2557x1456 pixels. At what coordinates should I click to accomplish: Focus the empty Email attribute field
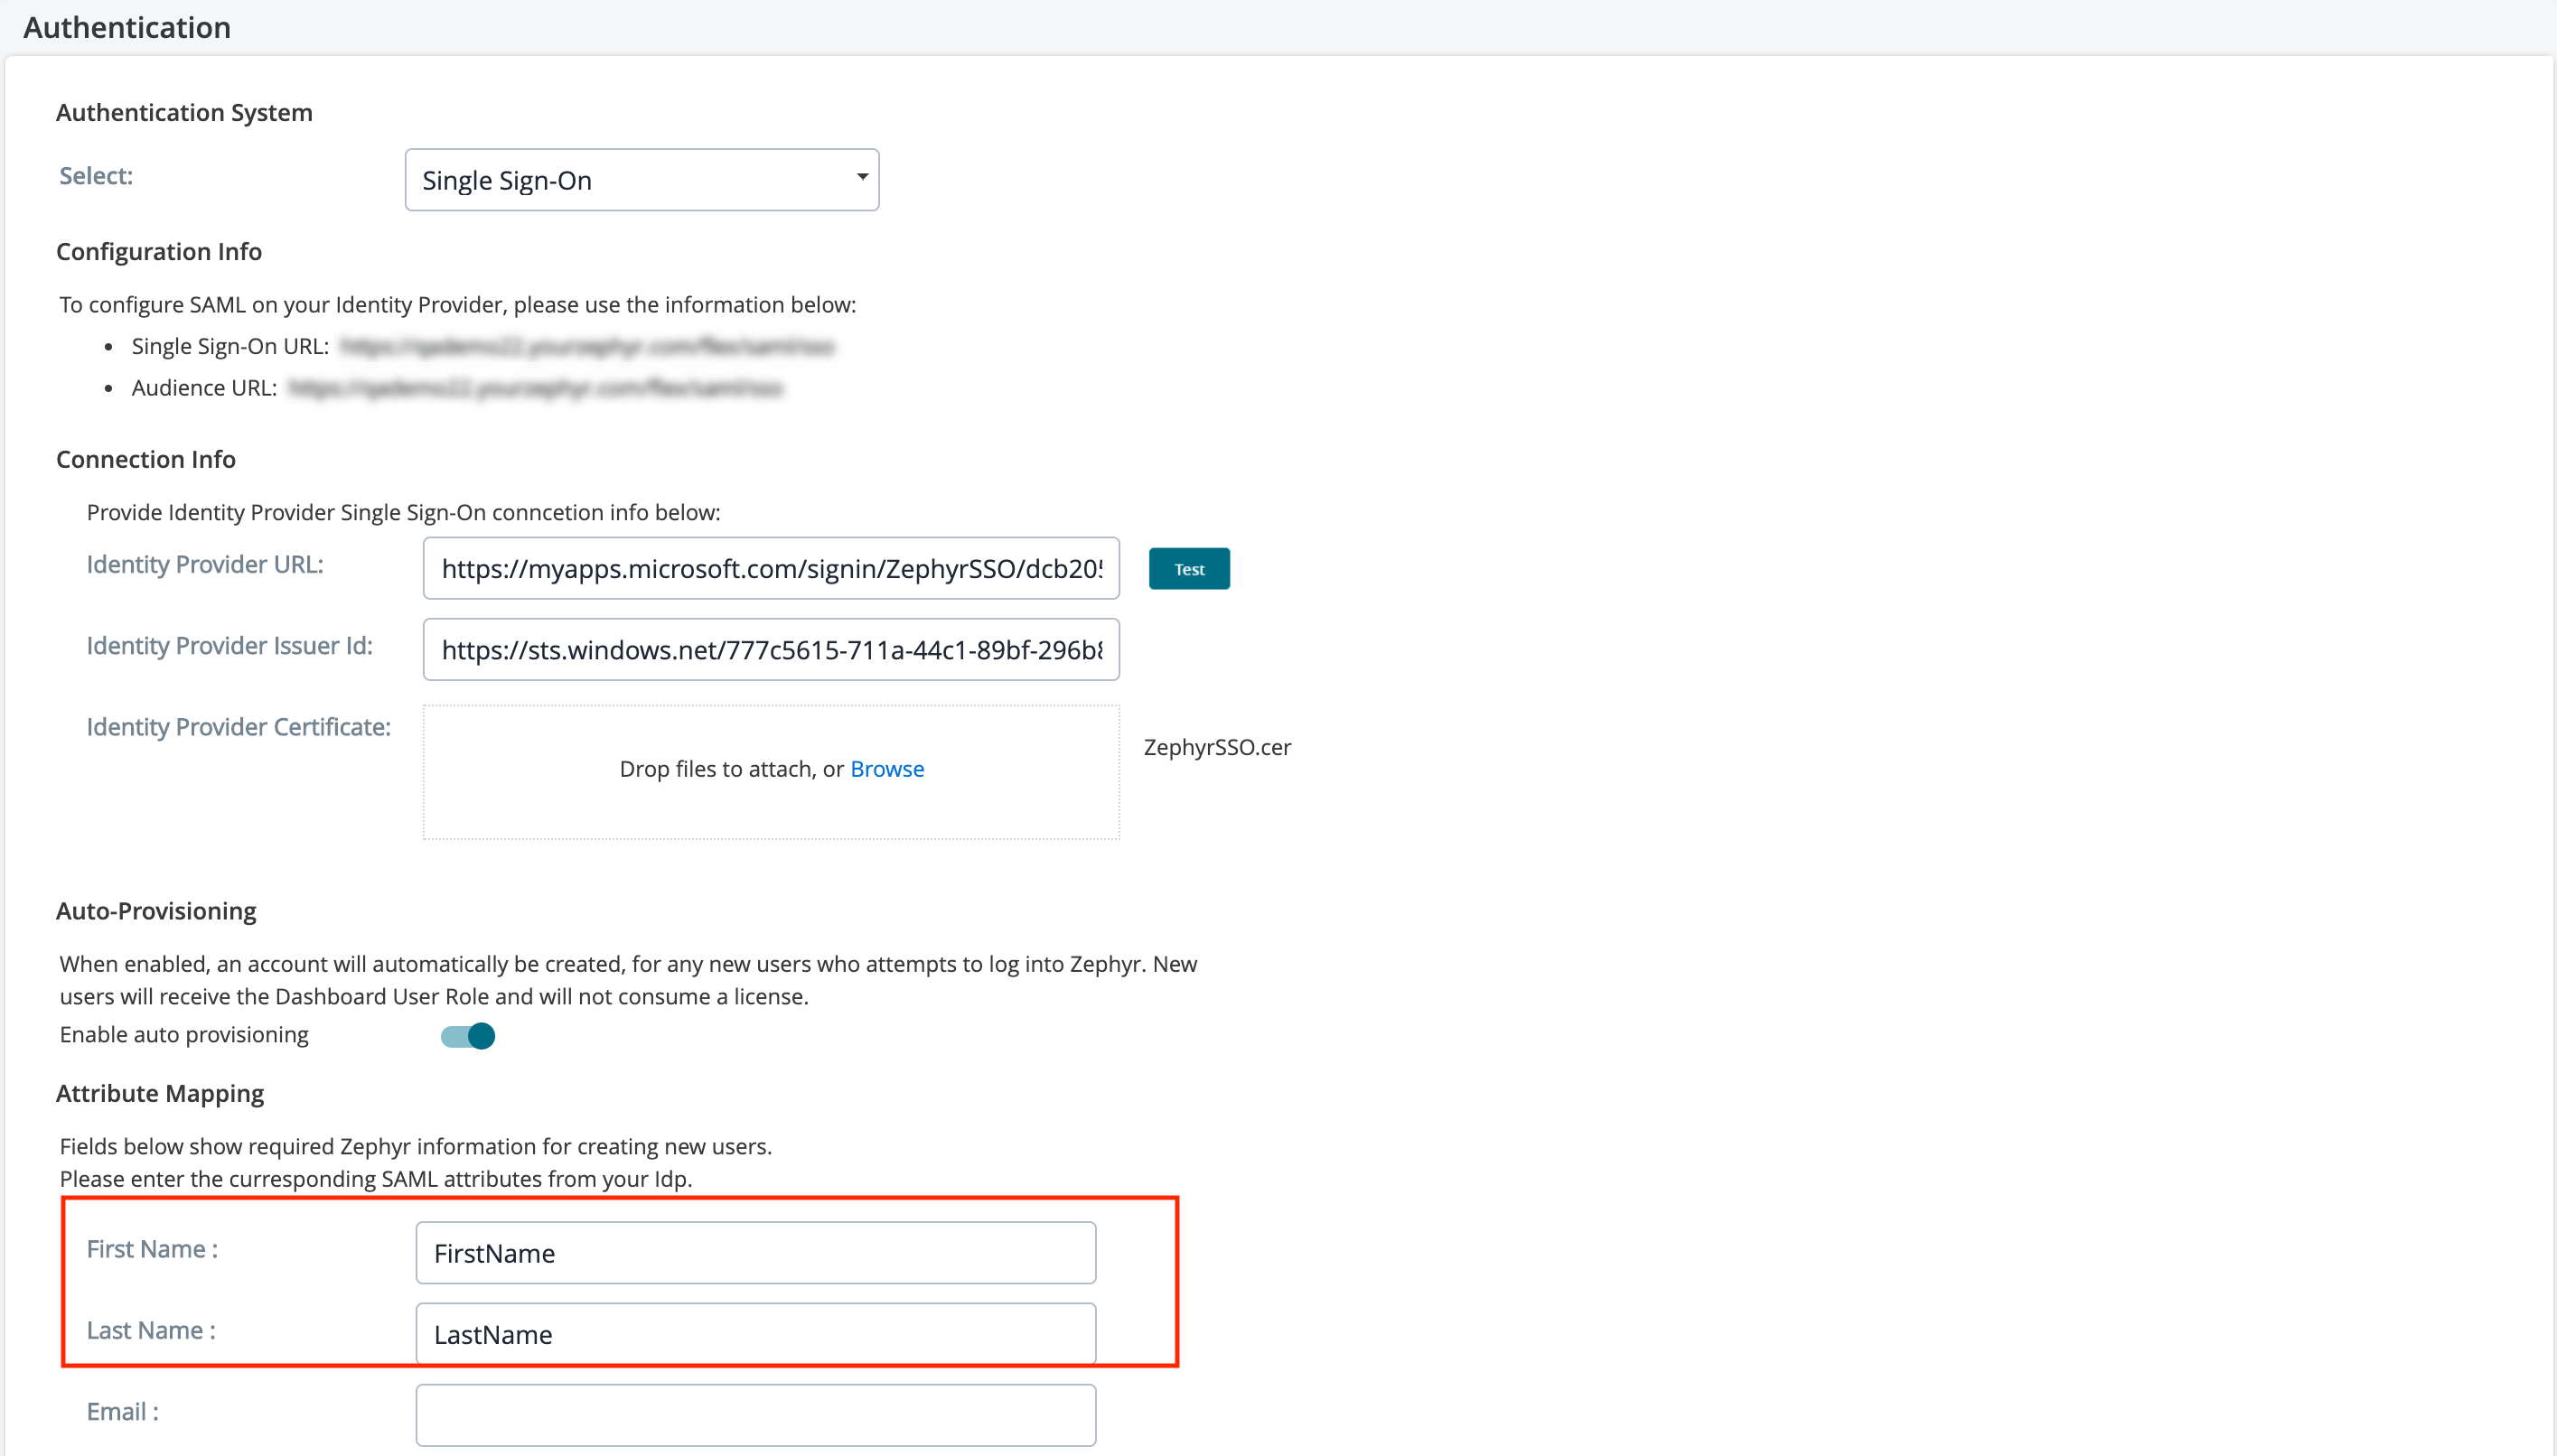(x=755, y=1414)
